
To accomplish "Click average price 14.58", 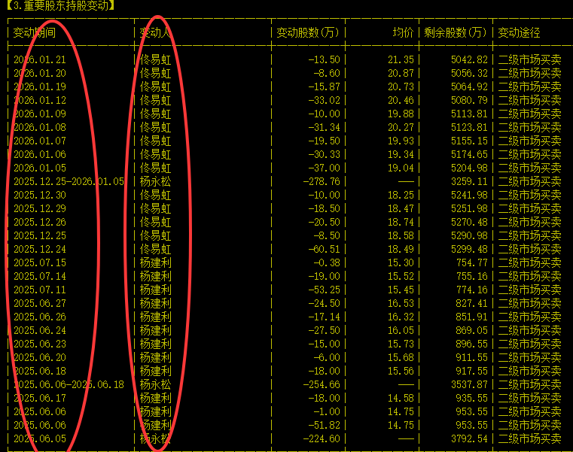I will pyautogui.click(x=401, y=398).
